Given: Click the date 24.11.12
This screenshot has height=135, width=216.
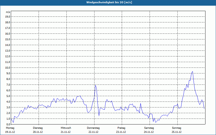Looking at the screenshot, I should 149,132.
